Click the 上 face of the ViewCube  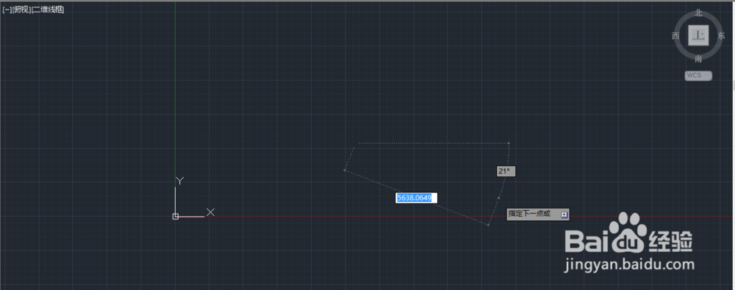(x=698, y=35)
